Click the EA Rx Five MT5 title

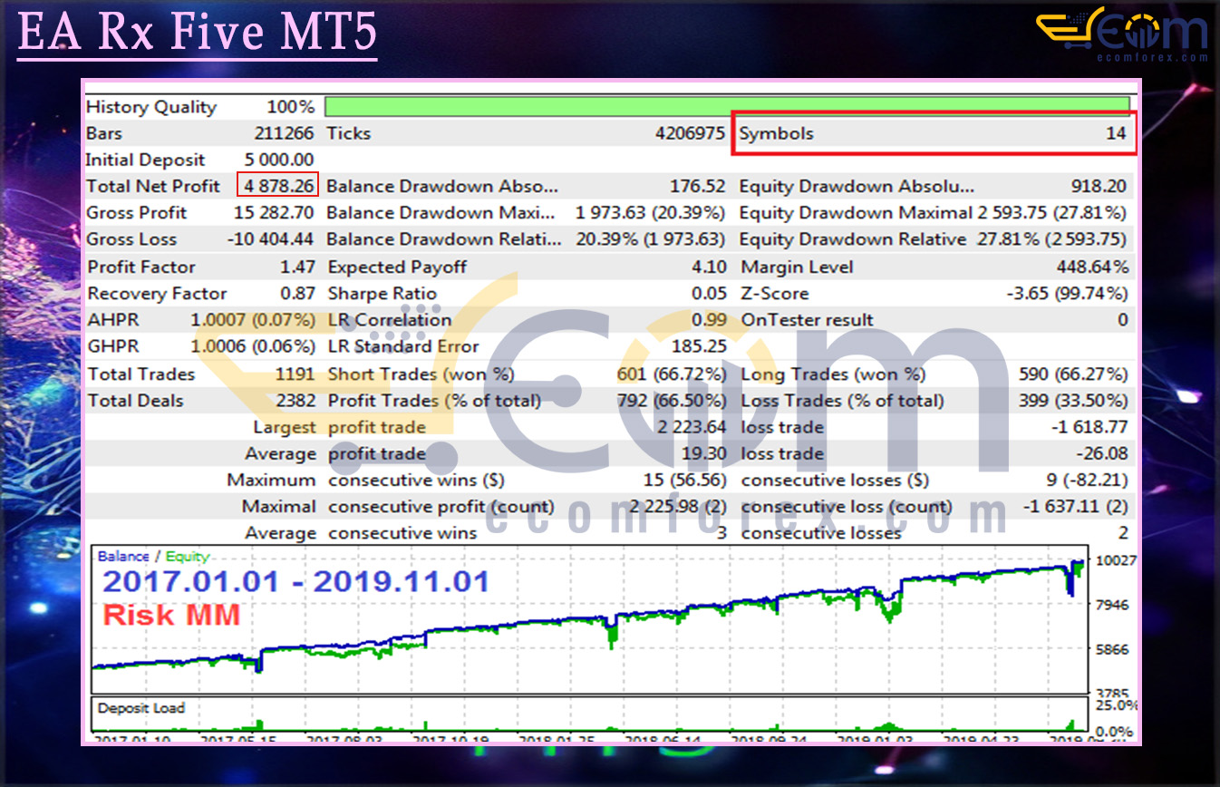pos(196,32)
